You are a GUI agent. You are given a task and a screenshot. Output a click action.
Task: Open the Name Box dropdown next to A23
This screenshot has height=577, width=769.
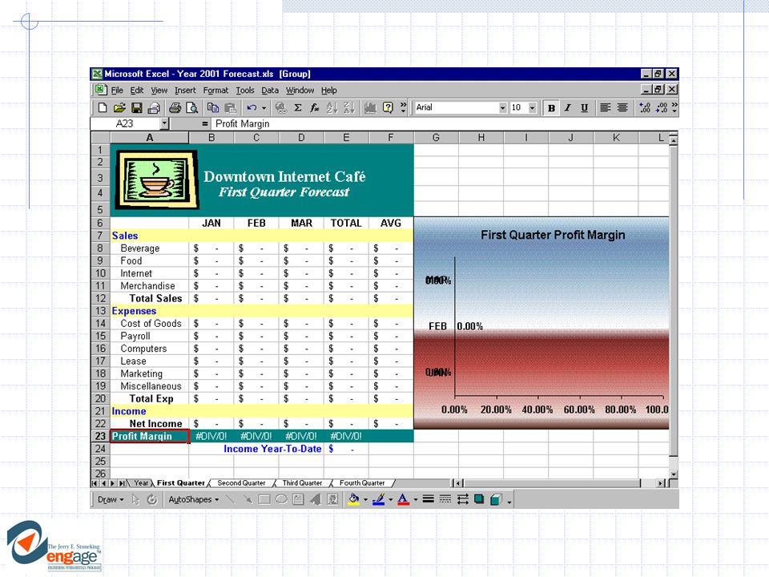(165, 123)
